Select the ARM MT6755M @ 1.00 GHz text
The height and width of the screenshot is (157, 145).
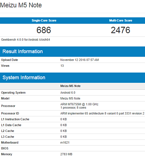(x=79, y=104)
